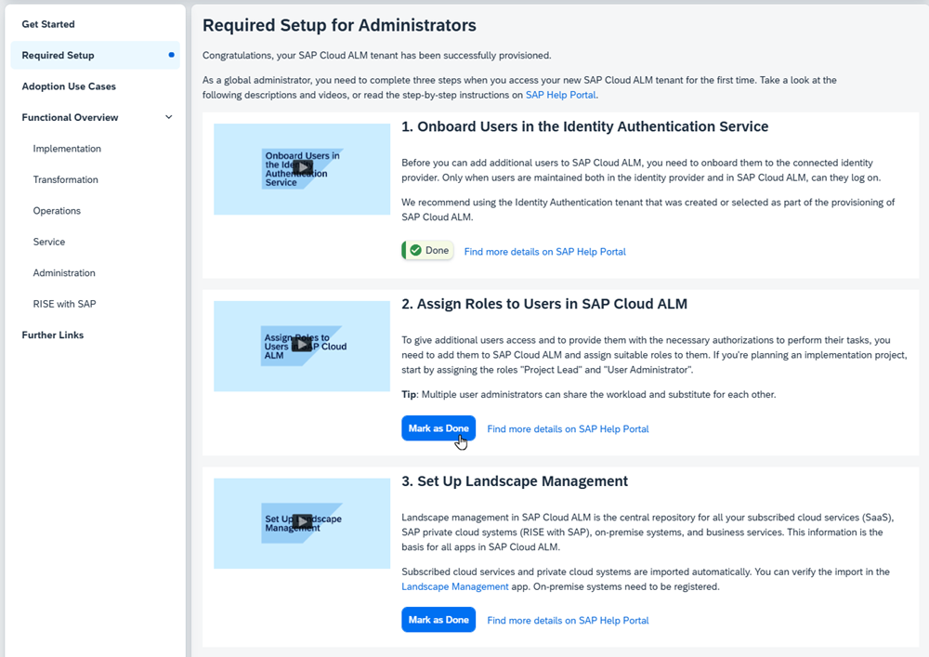929x657 pixels.
Task: Select Required Setup in sidebar
Action: pos(58,56)
